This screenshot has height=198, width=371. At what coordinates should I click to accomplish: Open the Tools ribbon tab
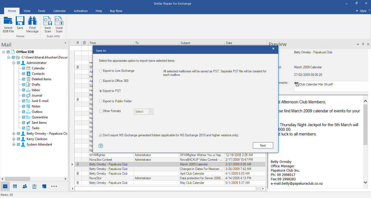tap(42, 11)
